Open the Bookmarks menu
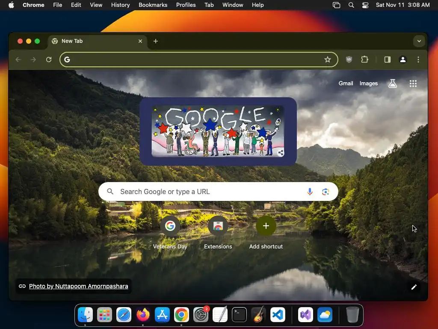The height and width of the screenshot is (329, 438). click(153, 5)
